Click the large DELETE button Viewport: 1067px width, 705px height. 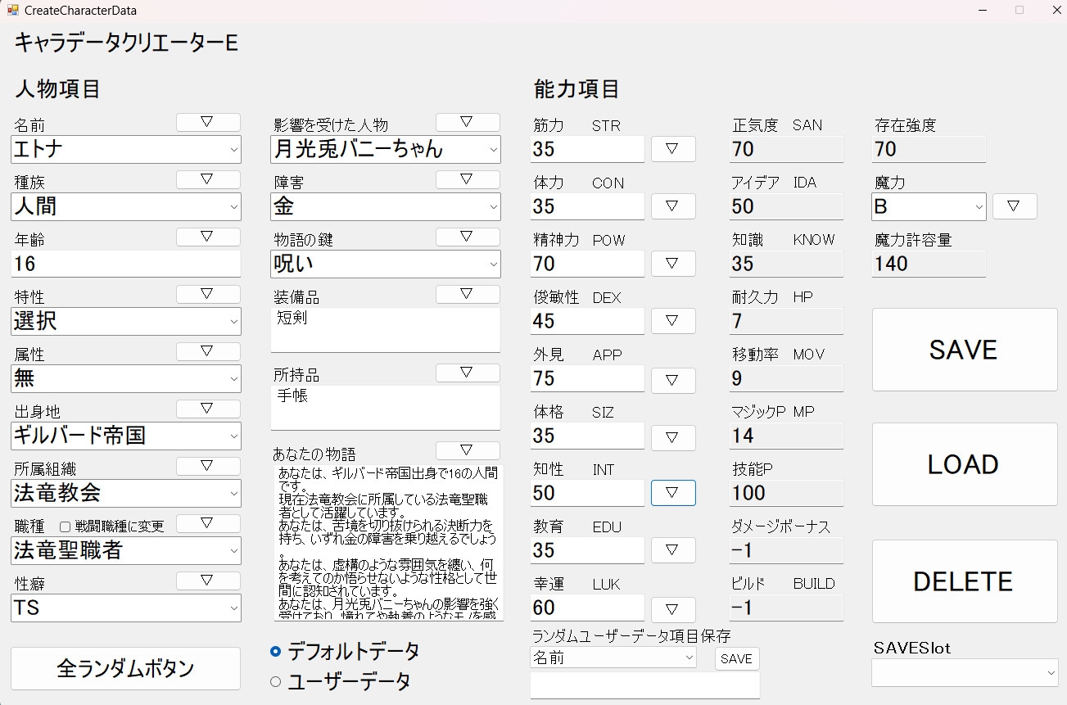[964, 581]
